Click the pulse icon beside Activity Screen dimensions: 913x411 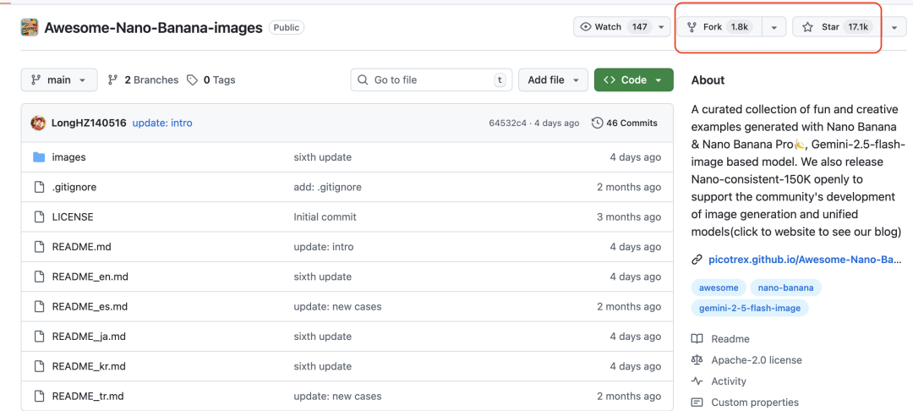coord(697,381)
